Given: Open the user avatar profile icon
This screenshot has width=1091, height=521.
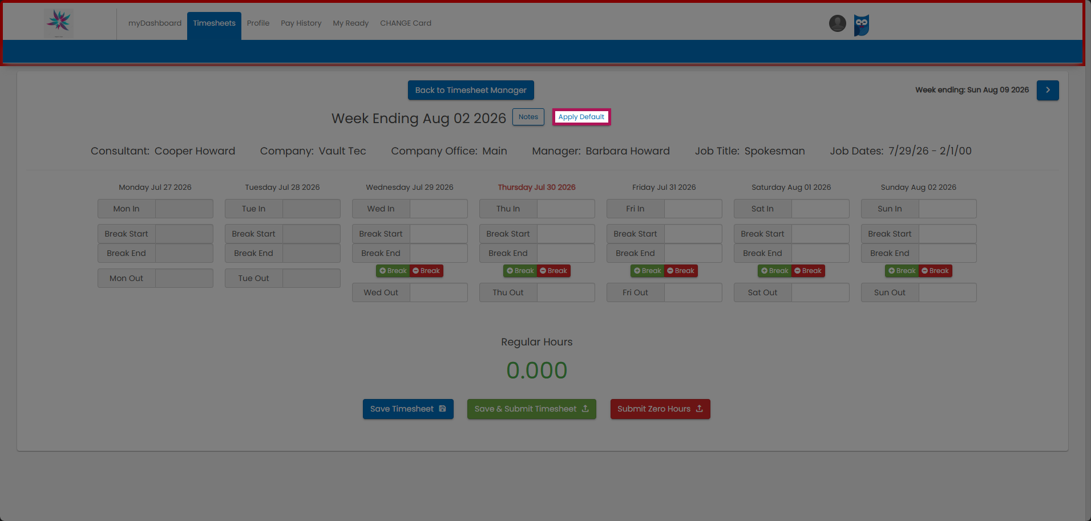Looking at the screenshot, I should point(837,23).
